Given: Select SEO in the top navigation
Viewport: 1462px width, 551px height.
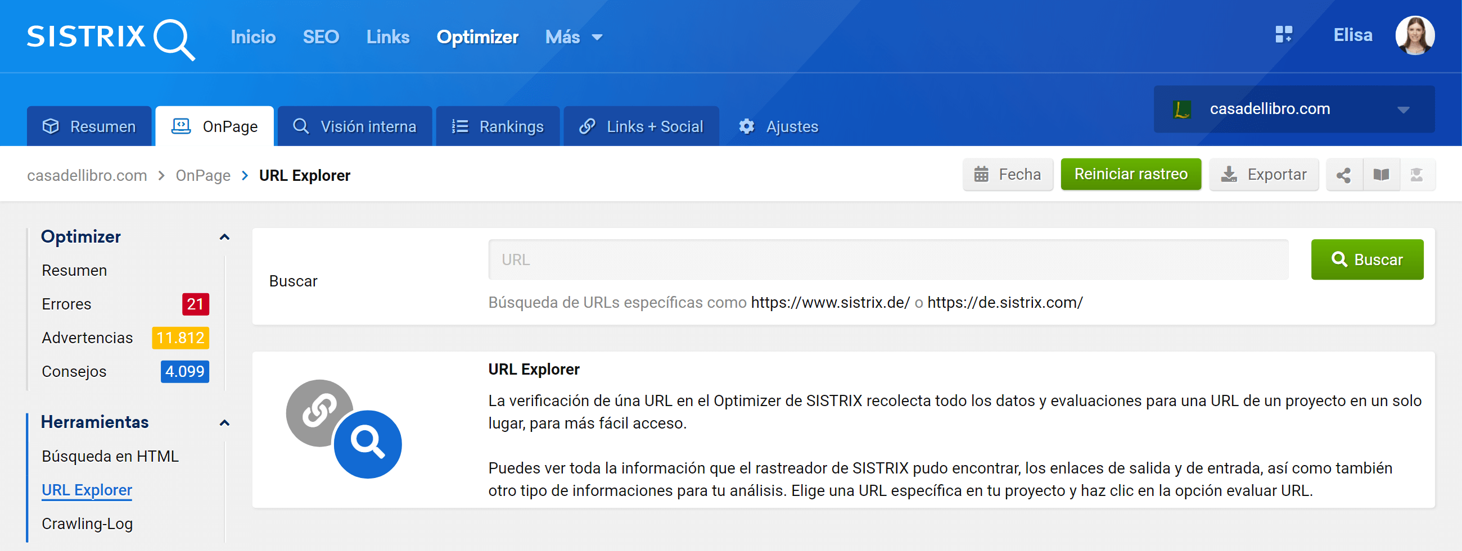Looking at the screenshot, I should (321, 38).
